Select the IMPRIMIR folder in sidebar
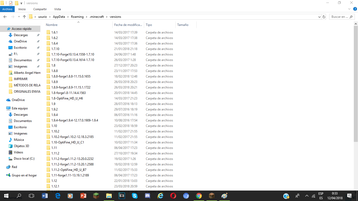358x201 pixels. (x=20, y=79)
